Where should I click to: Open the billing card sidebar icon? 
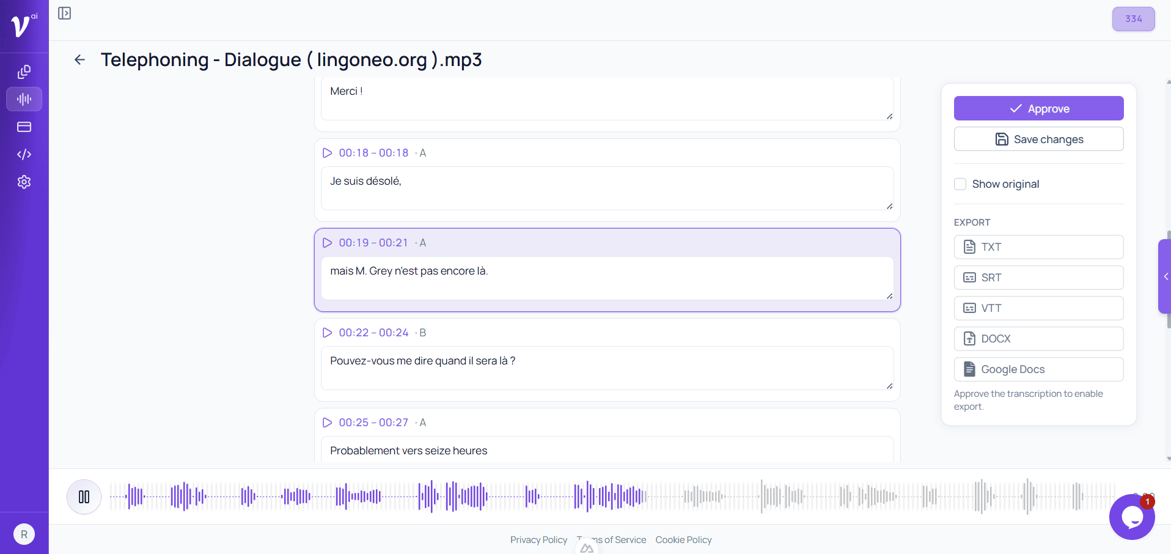(x=24, y=127)
